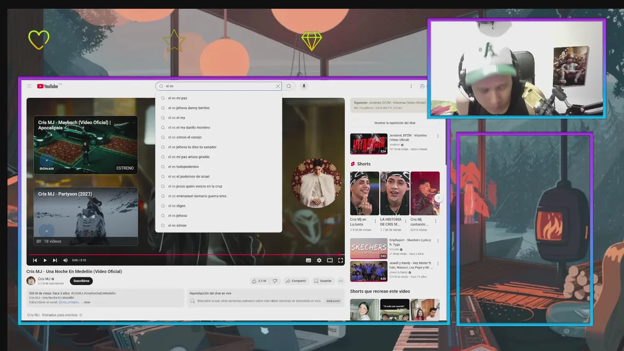Open options for Jombriel Vitamina video
Viewport: 624px width, 351px height.
438,136
